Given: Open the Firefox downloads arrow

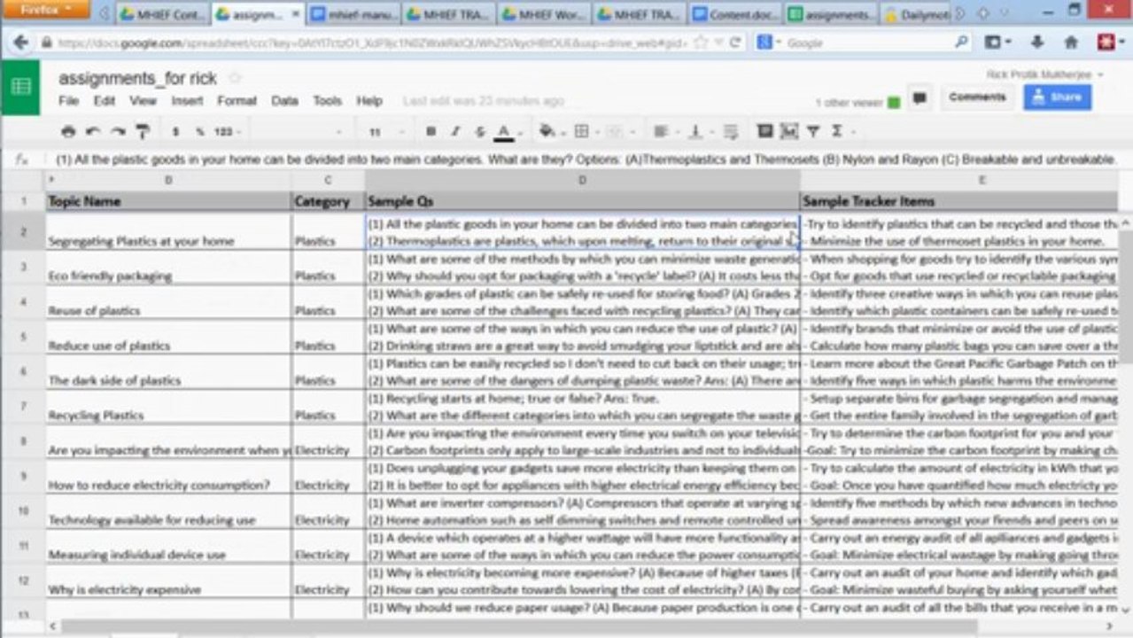Looking at the screenshot, I should (x=1037, y=42).
